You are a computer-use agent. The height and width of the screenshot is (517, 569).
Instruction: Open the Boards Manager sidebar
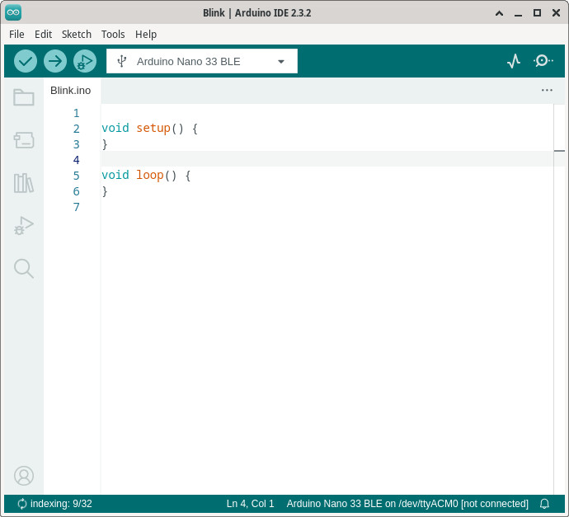click(24, 140)
